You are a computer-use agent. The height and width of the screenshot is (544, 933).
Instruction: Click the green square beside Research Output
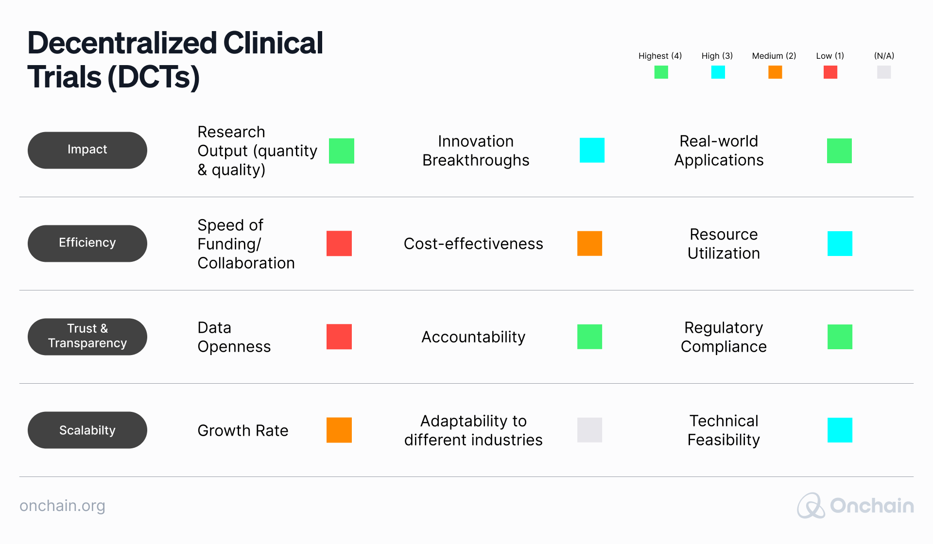click(342, 151)
